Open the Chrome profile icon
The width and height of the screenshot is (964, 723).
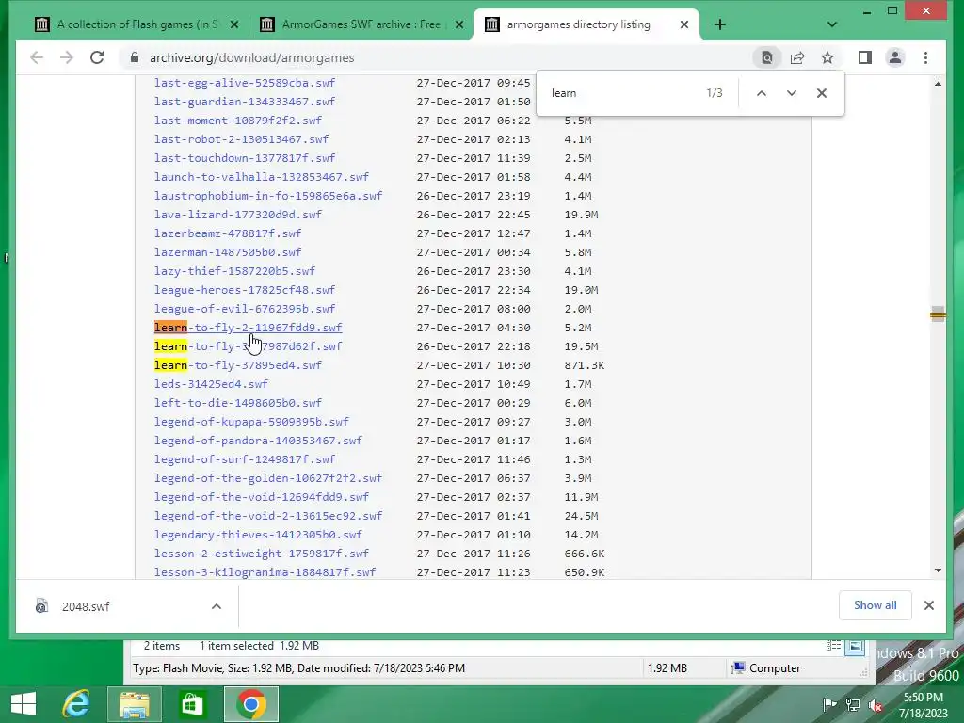pos(895,57)
